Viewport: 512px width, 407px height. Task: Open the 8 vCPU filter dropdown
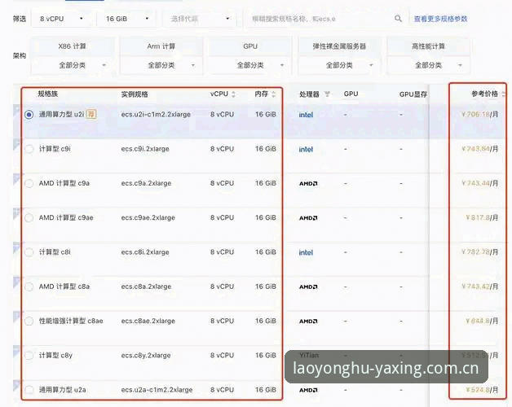[x=60, y=19]
